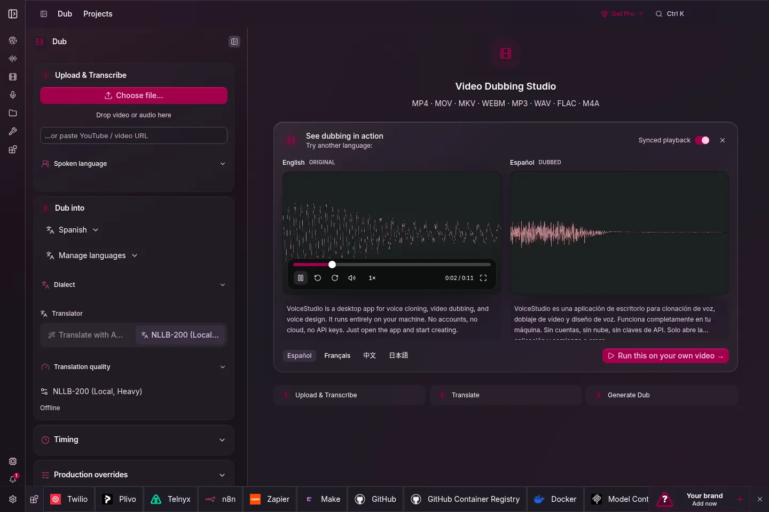Expand Translation quality section
The height and width of the screenshot is (512, 769).
point(134,367)
